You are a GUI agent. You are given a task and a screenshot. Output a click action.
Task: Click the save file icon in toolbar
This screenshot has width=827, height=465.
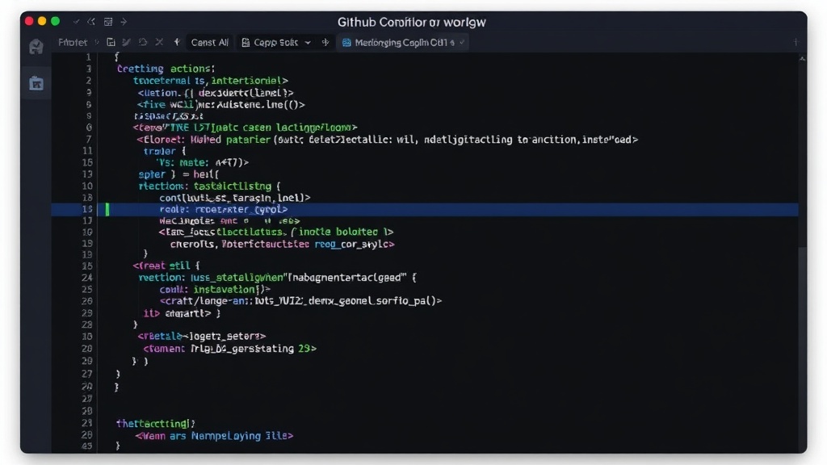pos(111,42)
